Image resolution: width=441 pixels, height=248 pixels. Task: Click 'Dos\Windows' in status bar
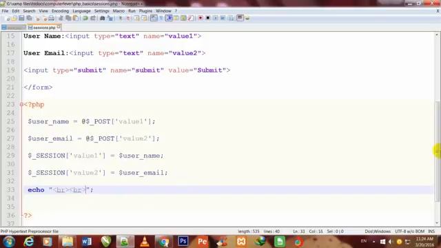coord(378,231)
